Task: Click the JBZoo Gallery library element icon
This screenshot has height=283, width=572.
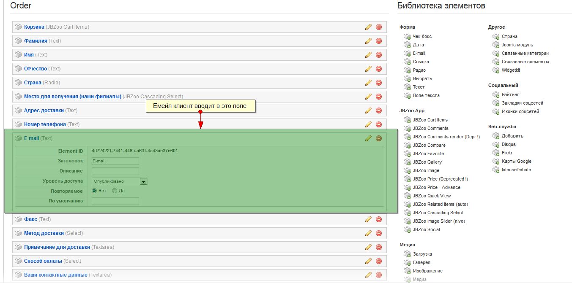Action: pos(407,162)
